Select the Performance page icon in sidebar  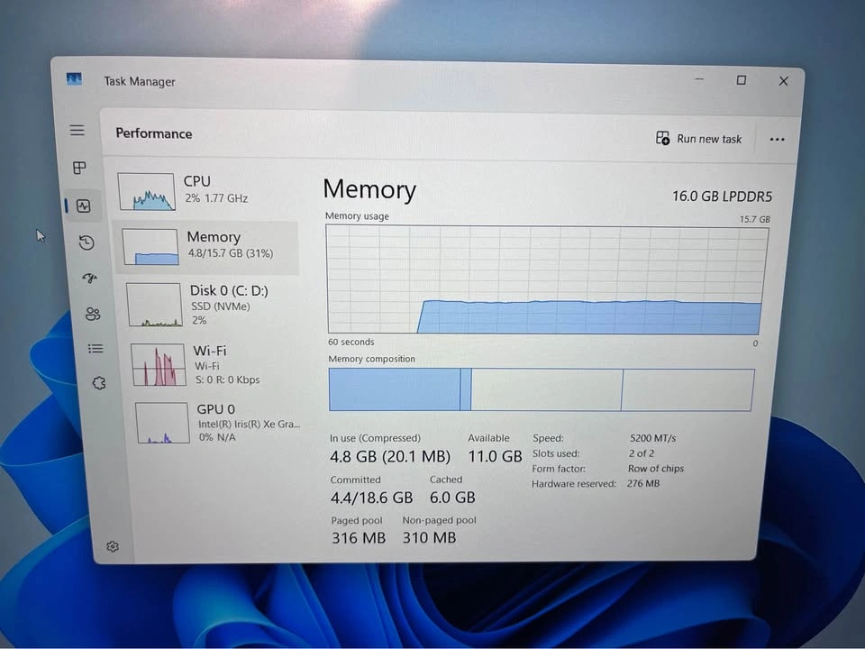pyautogui.click(x=83, y=206)
